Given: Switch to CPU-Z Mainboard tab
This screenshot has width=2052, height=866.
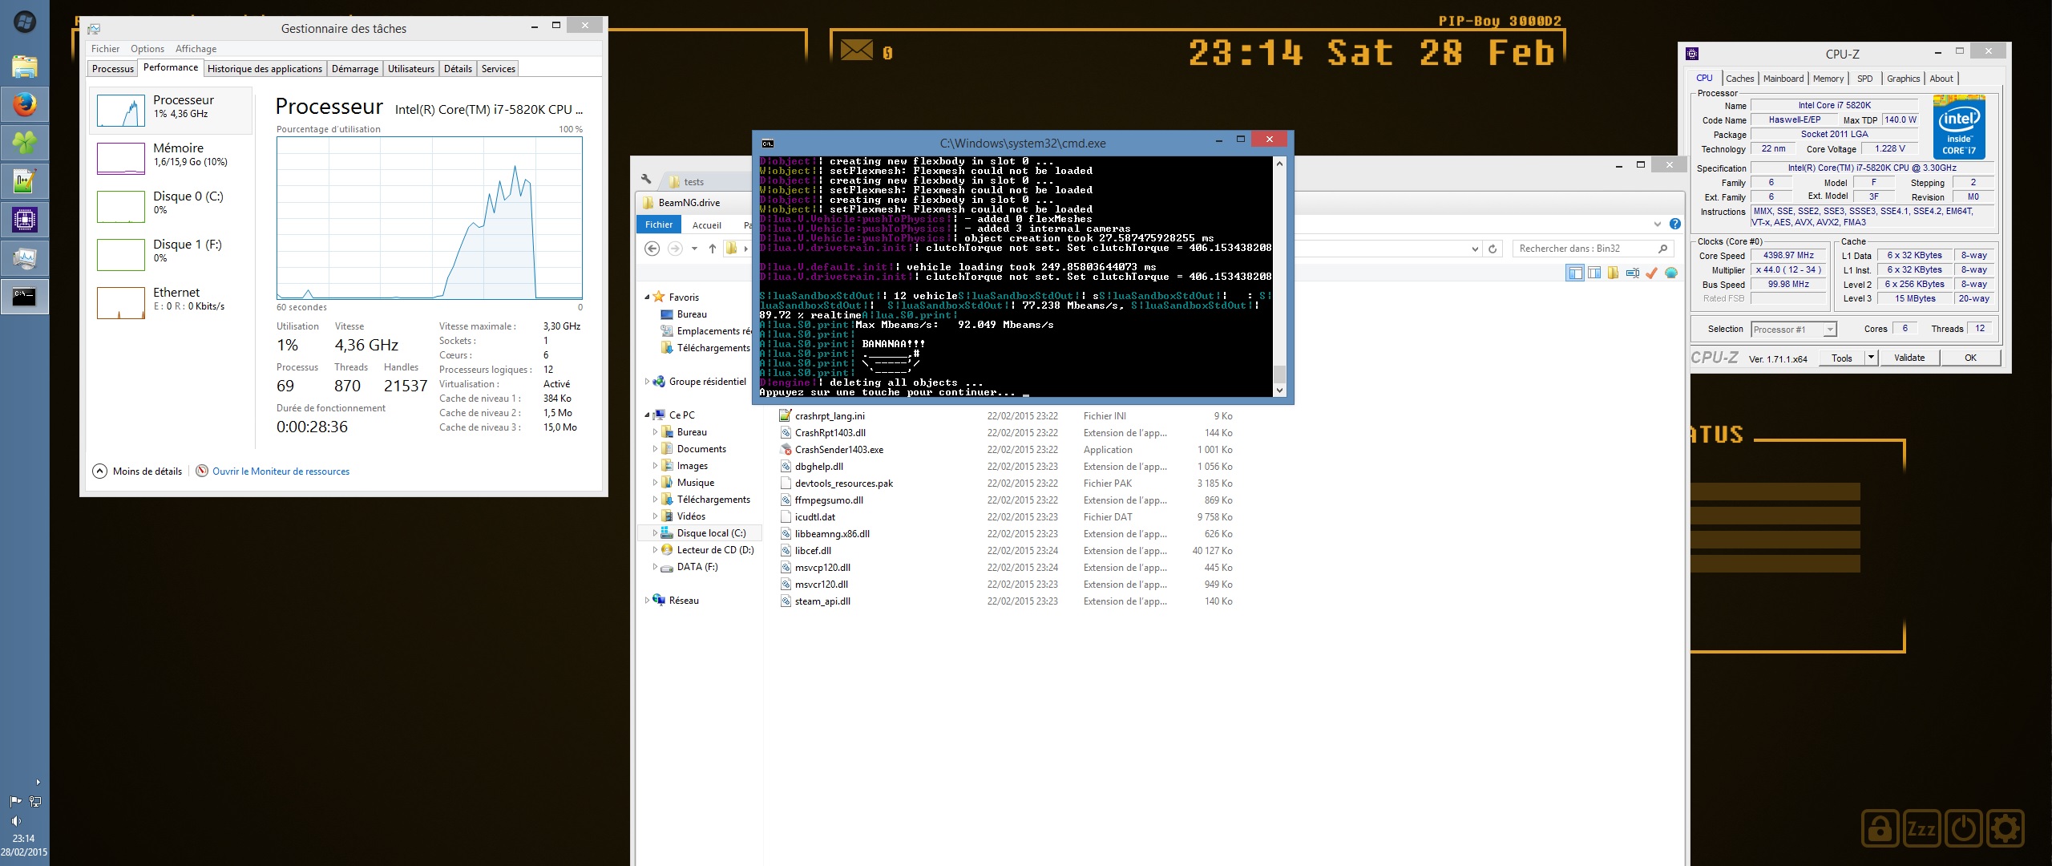Looking at the screenshot, I should [1783, 79].
